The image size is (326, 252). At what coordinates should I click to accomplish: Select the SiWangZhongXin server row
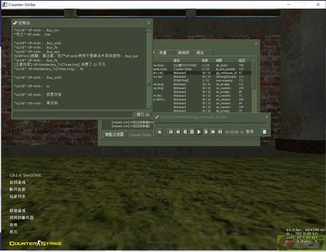tap(202, 77)
